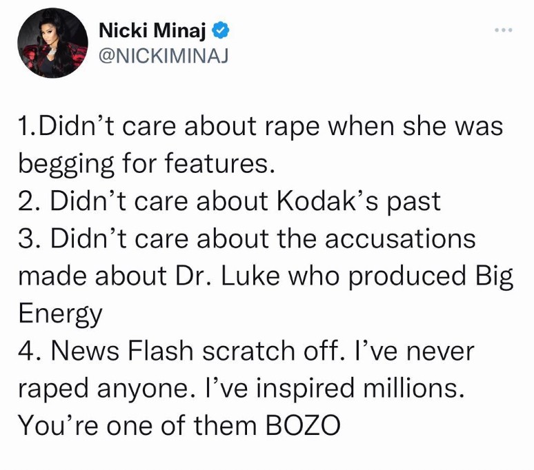
Task: Click the line "2. Didn't care about Kodak's past"
Action: [230, 201]
